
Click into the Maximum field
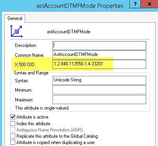coord(99,99)
